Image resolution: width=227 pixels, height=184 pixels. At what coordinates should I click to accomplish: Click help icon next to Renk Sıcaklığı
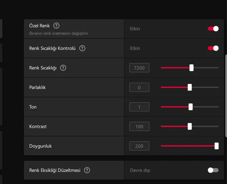click(63, 68)
